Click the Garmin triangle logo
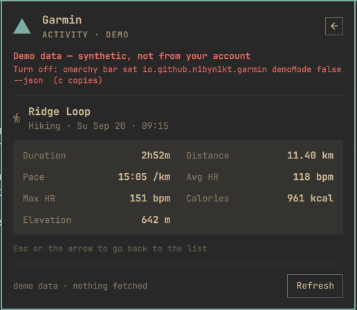This screenshot has width=357, height=310. click(x=22, y=26)
